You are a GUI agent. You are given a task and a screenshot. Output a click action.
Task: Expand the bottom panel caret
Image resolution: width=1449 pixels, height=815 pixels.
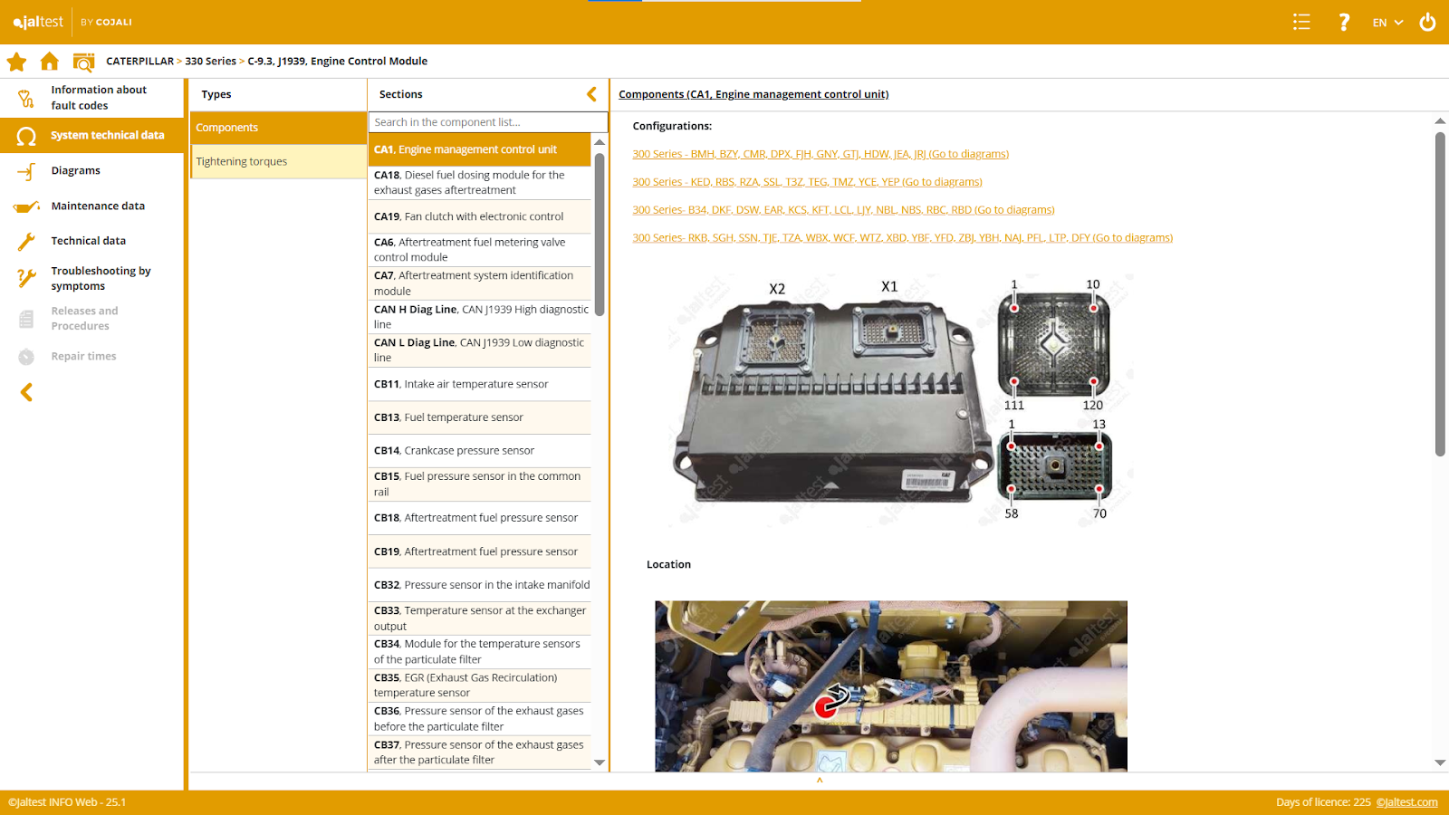(820, 780)
